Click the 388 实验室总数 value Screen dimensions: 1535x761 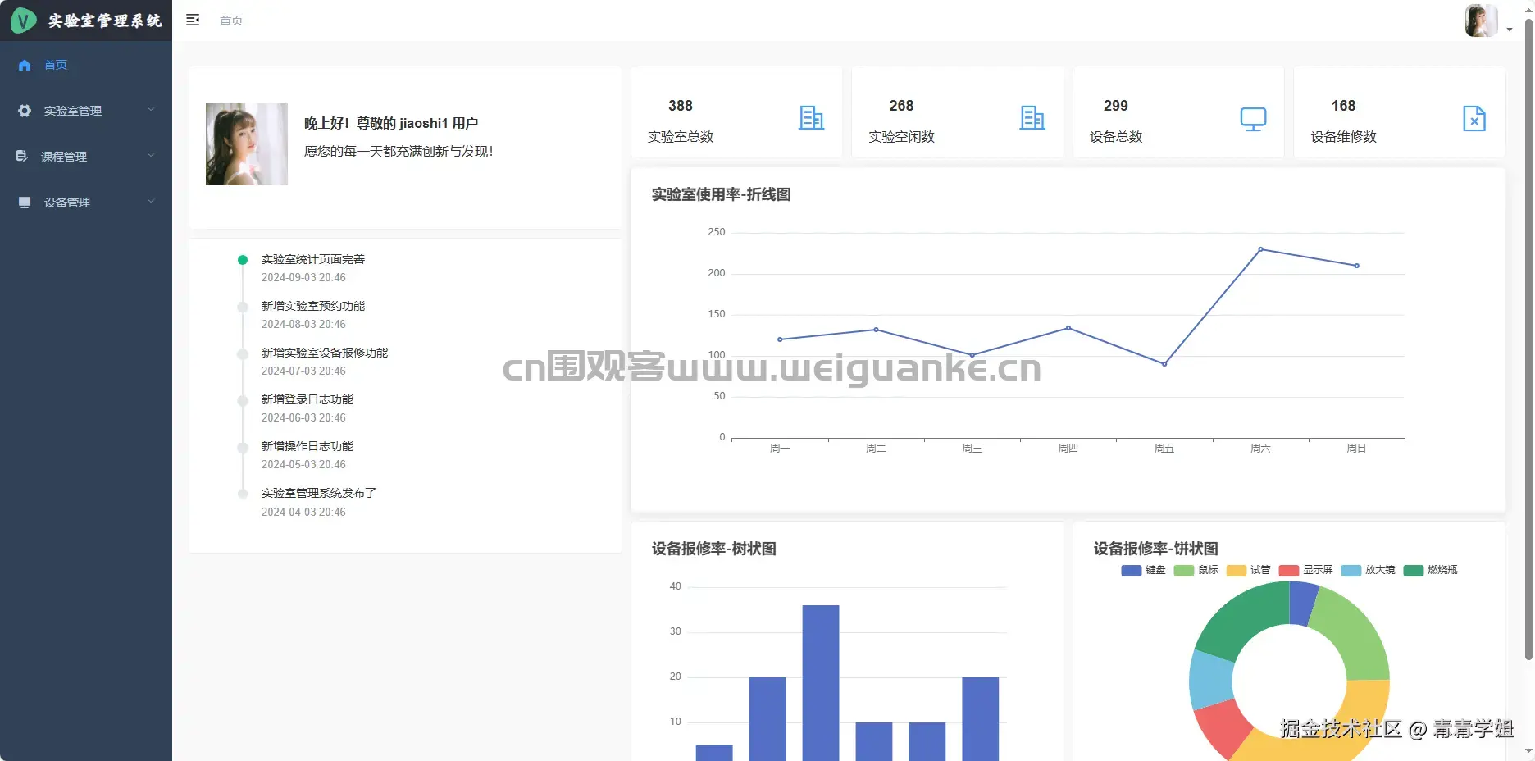click(x=681, y=106)
